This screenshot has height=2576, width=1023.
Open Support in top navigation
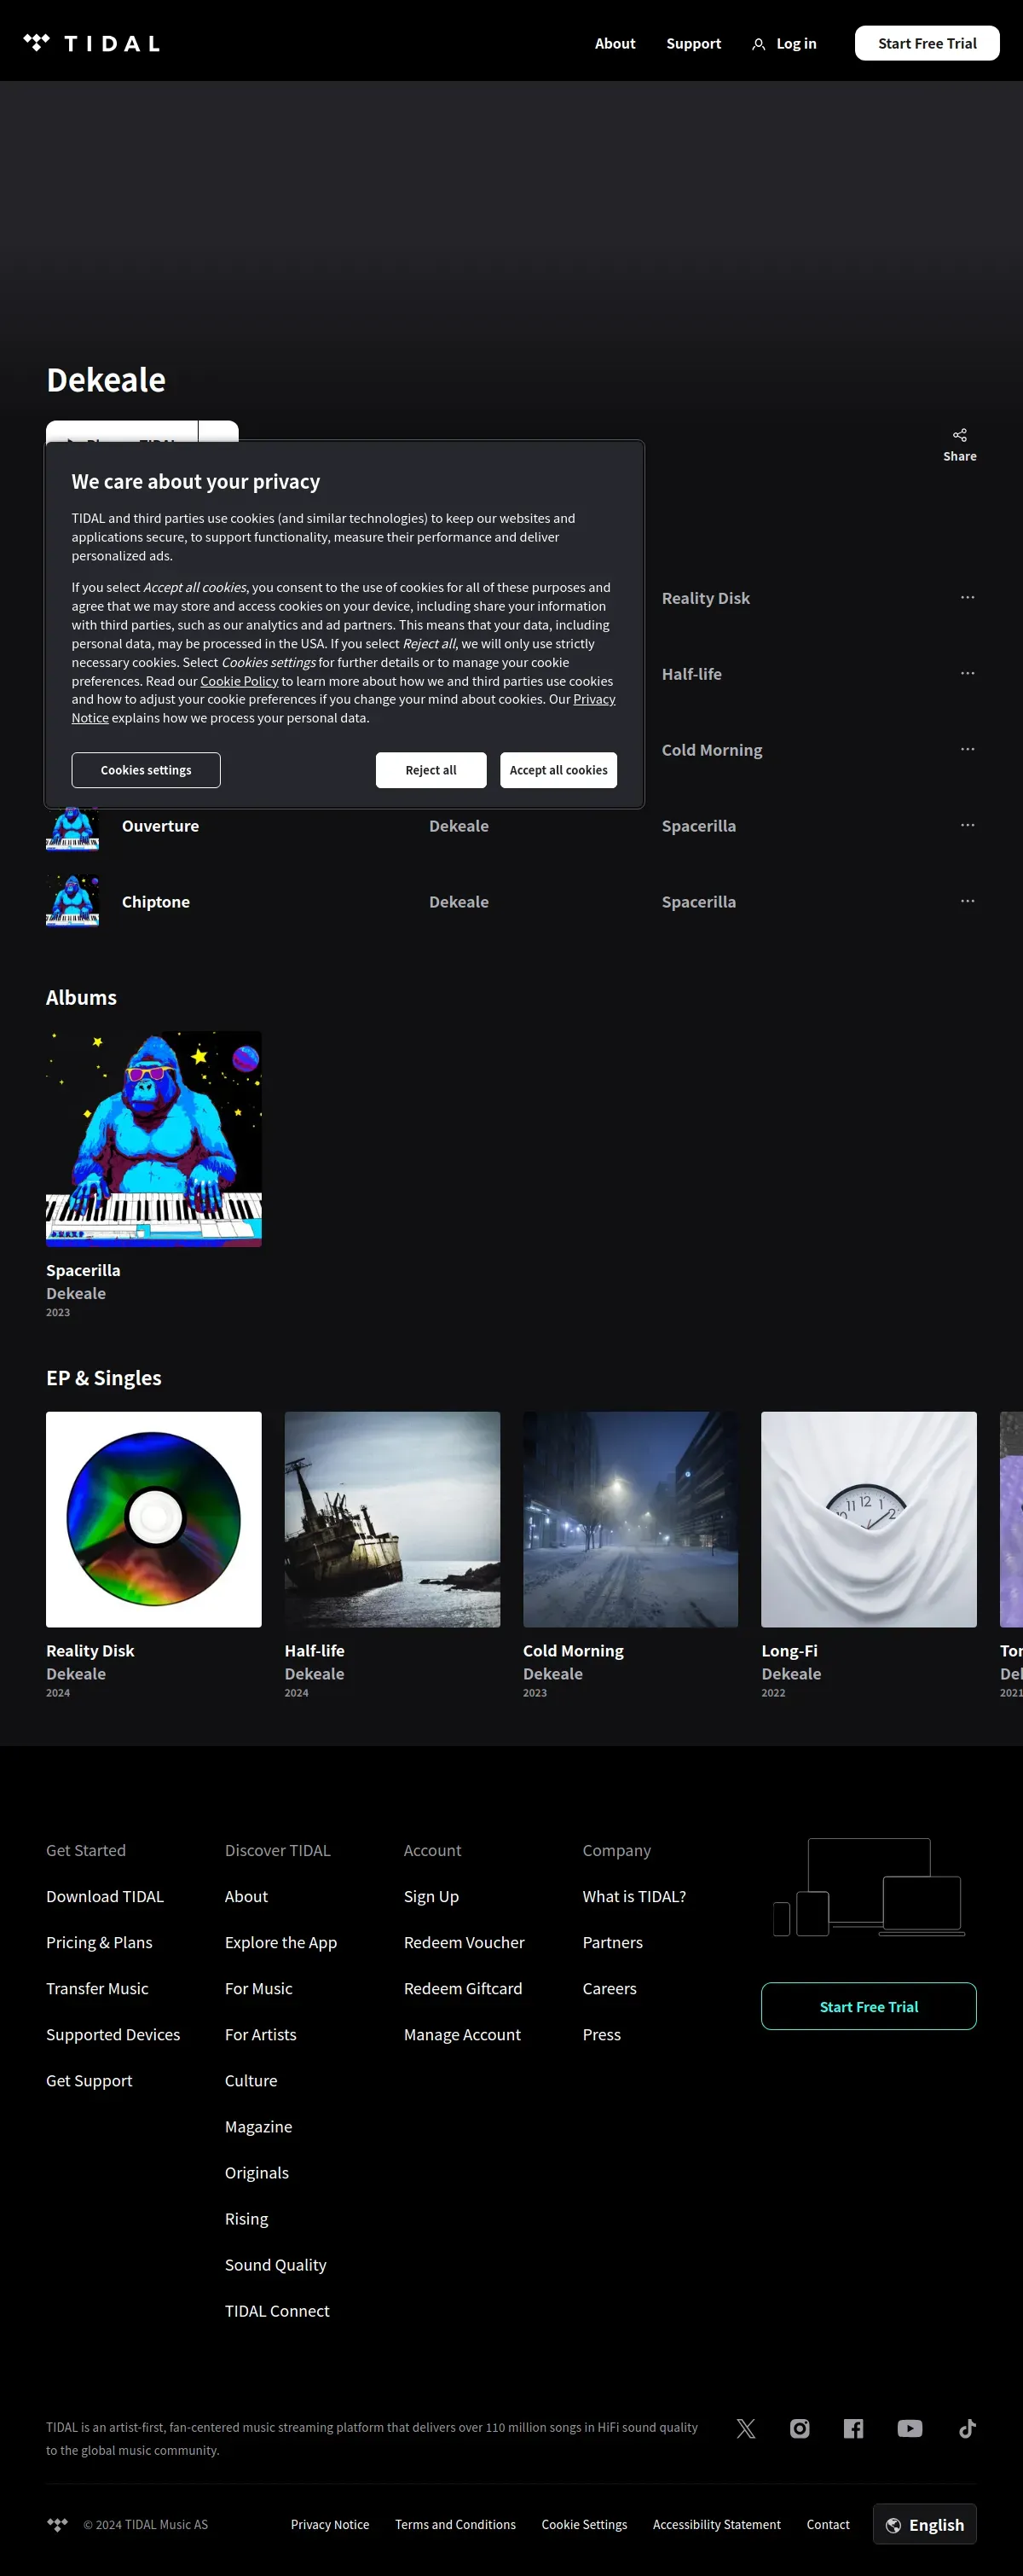click(693, 43)
